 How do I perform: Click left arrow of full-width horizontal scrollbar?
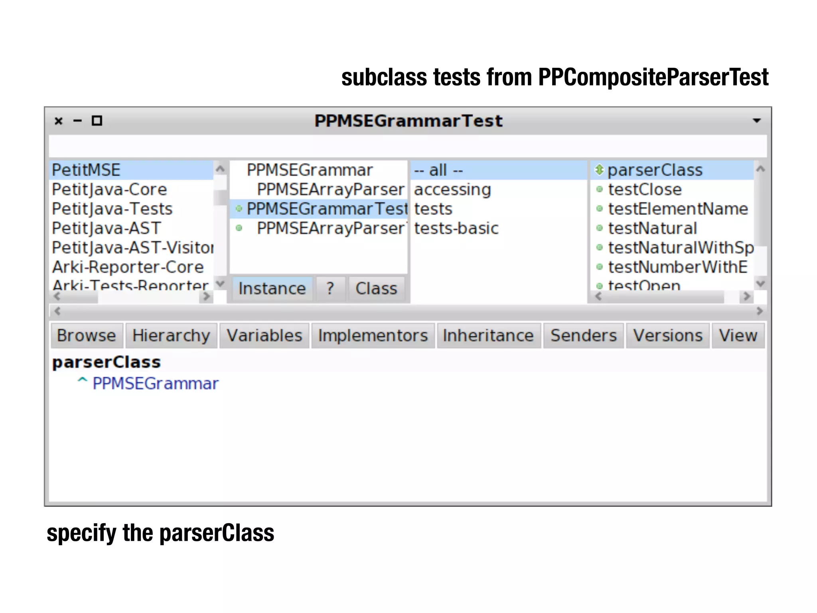(57, 311)
